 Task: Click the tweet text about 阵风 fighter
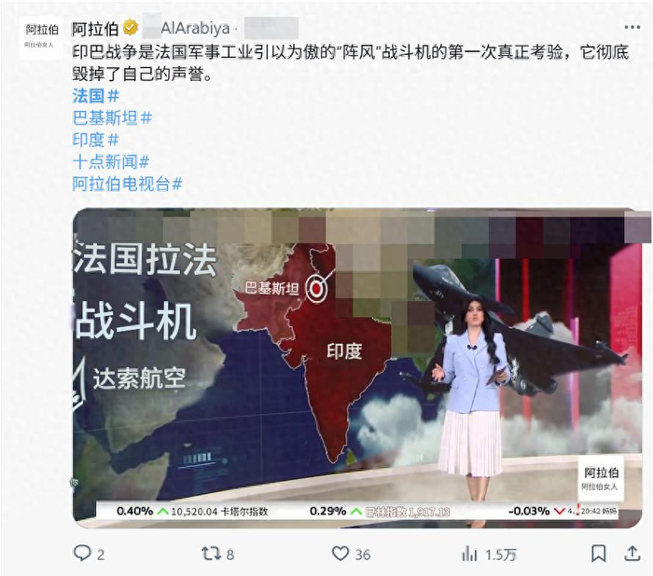click(x=351, y=63)
